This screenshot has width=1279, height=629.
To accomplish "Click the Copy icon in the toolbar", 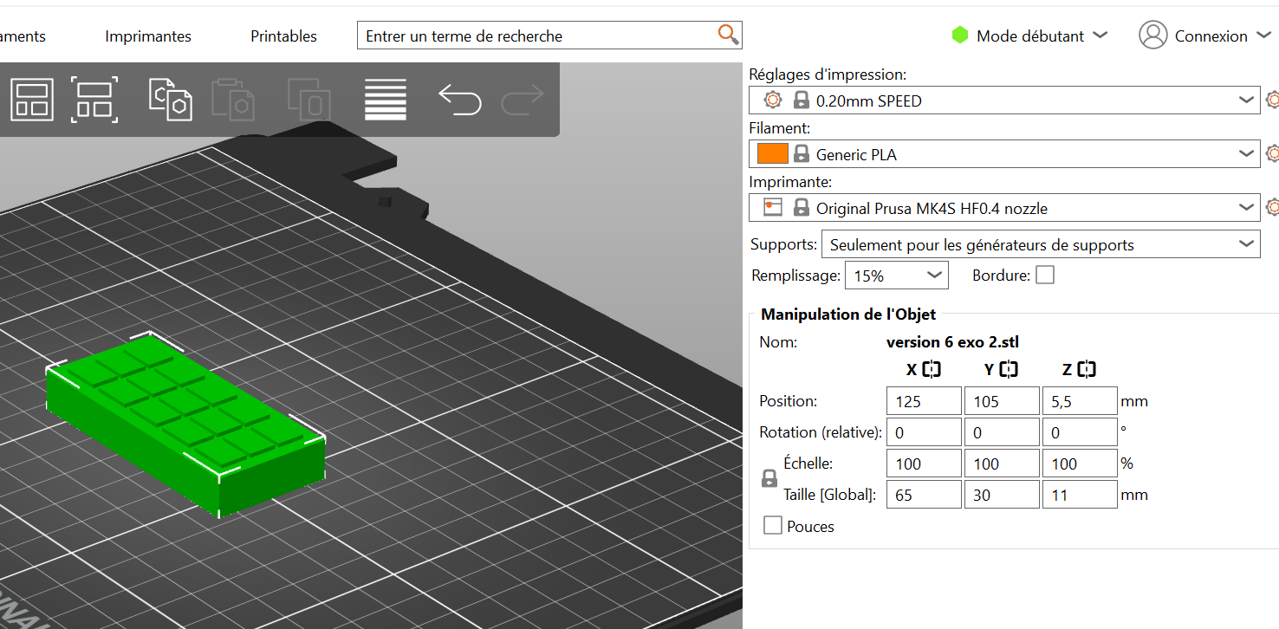I will coord(170,100).
